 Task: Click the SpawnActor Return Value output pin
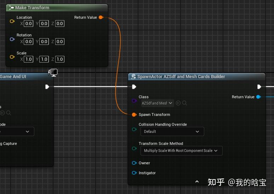point(258,97)
